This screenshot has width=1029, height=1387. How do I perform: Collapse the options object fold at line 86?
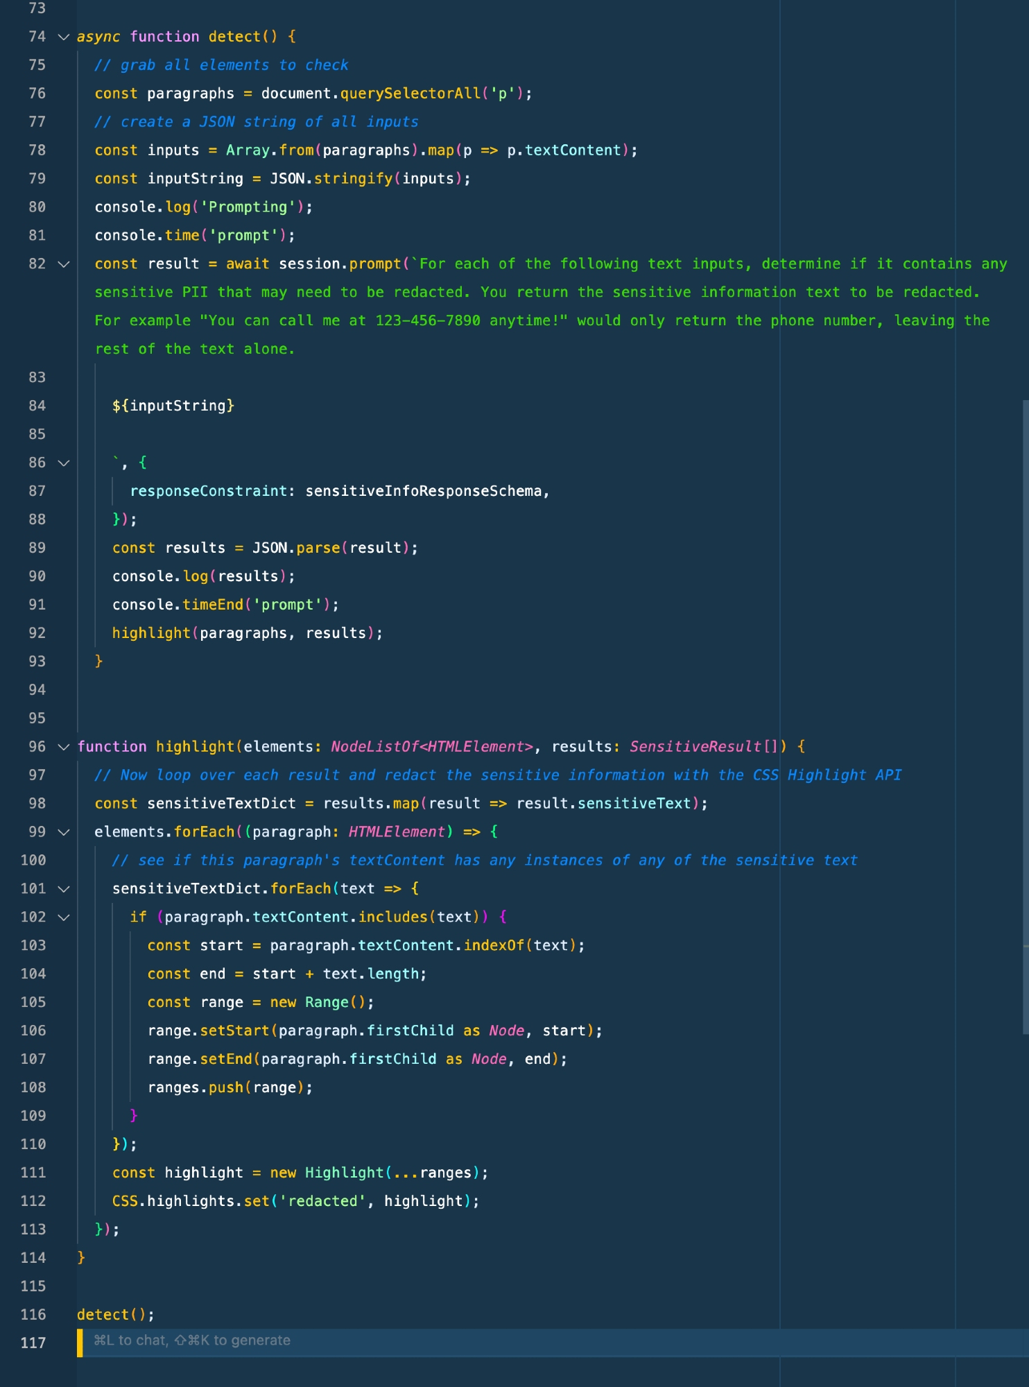point(64,463)
